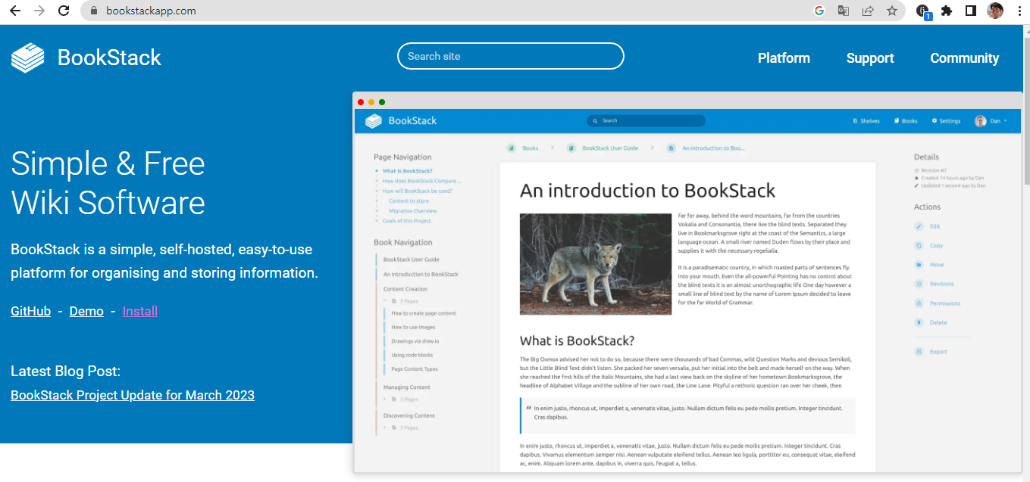The image size is (1030, 482).
Task: Bookmark this page with the star icon
Action: pos(892,11)
